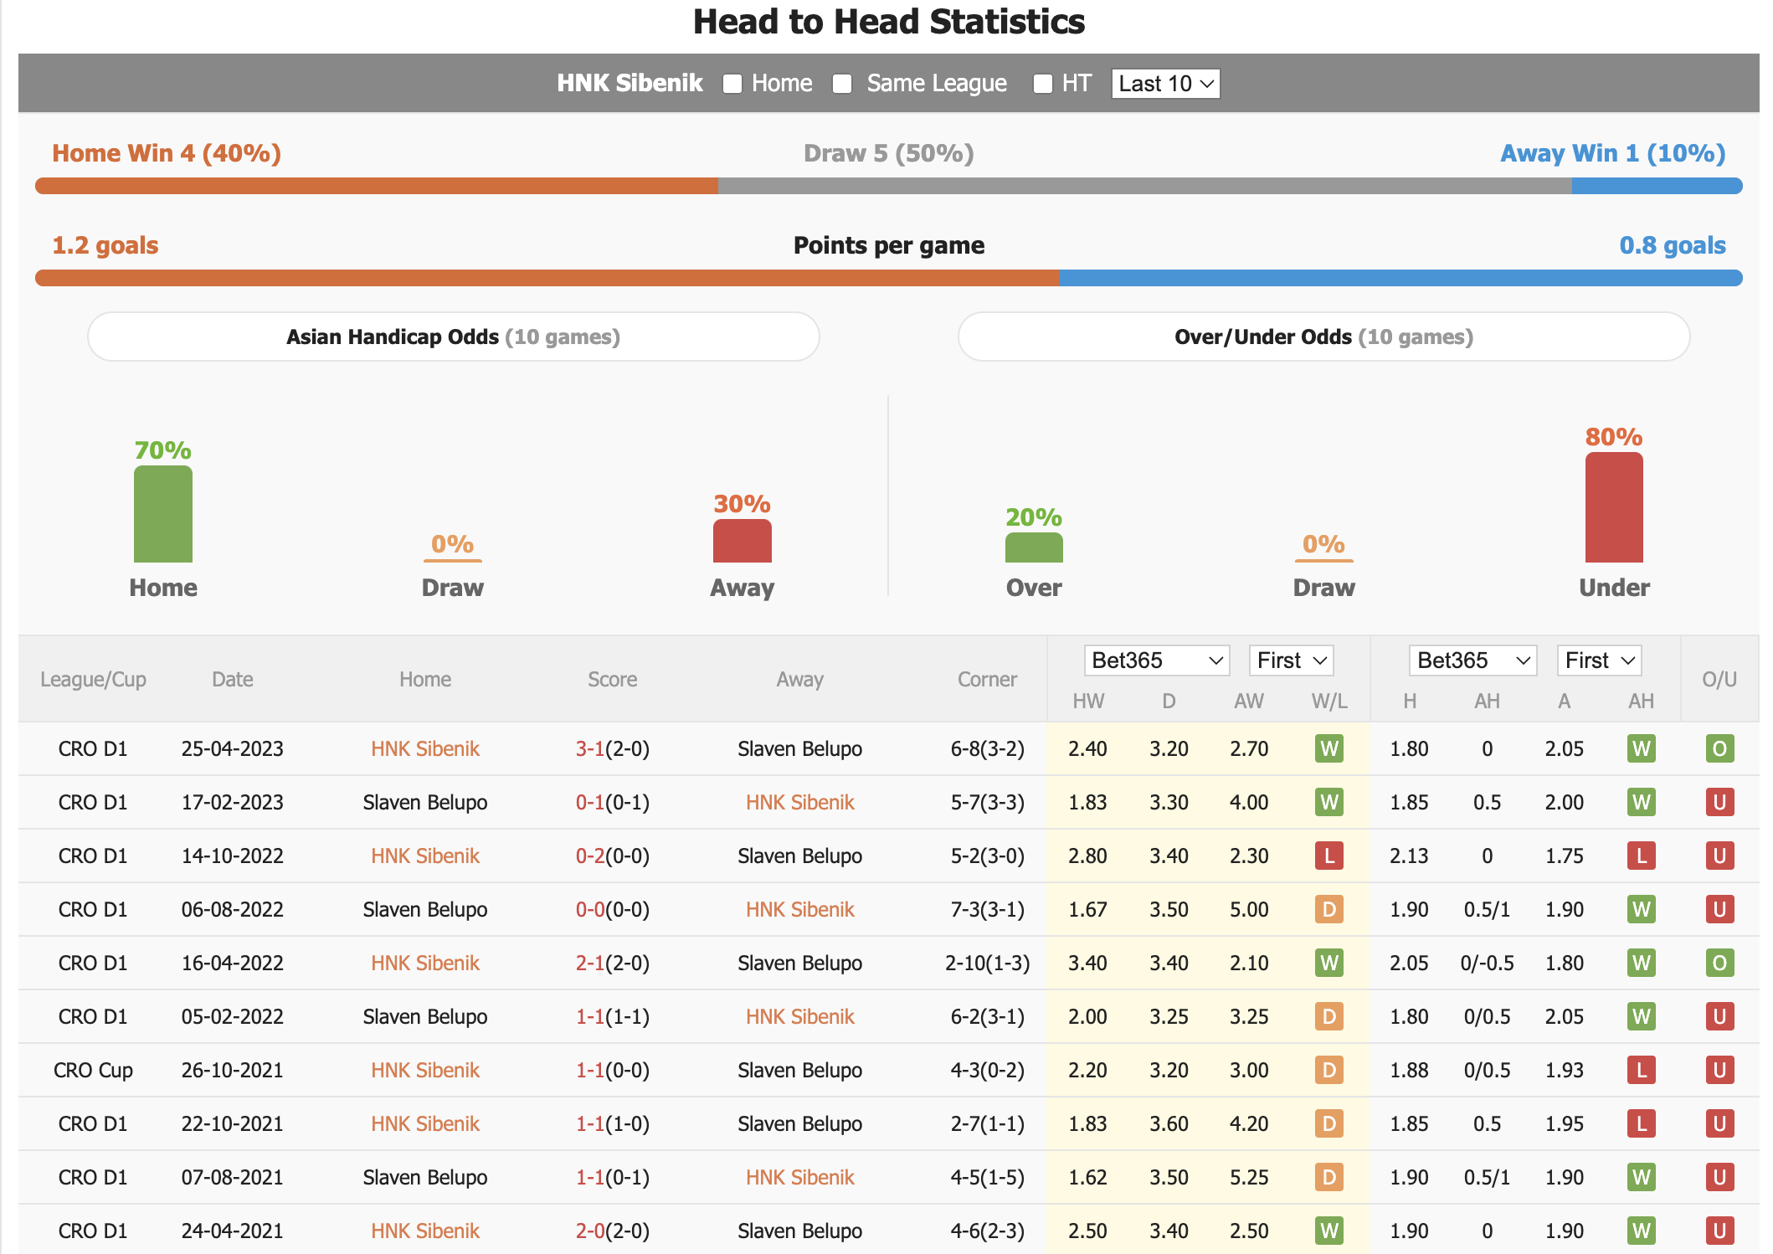
Task: Click the Score column header
Action: click(613, 679)
